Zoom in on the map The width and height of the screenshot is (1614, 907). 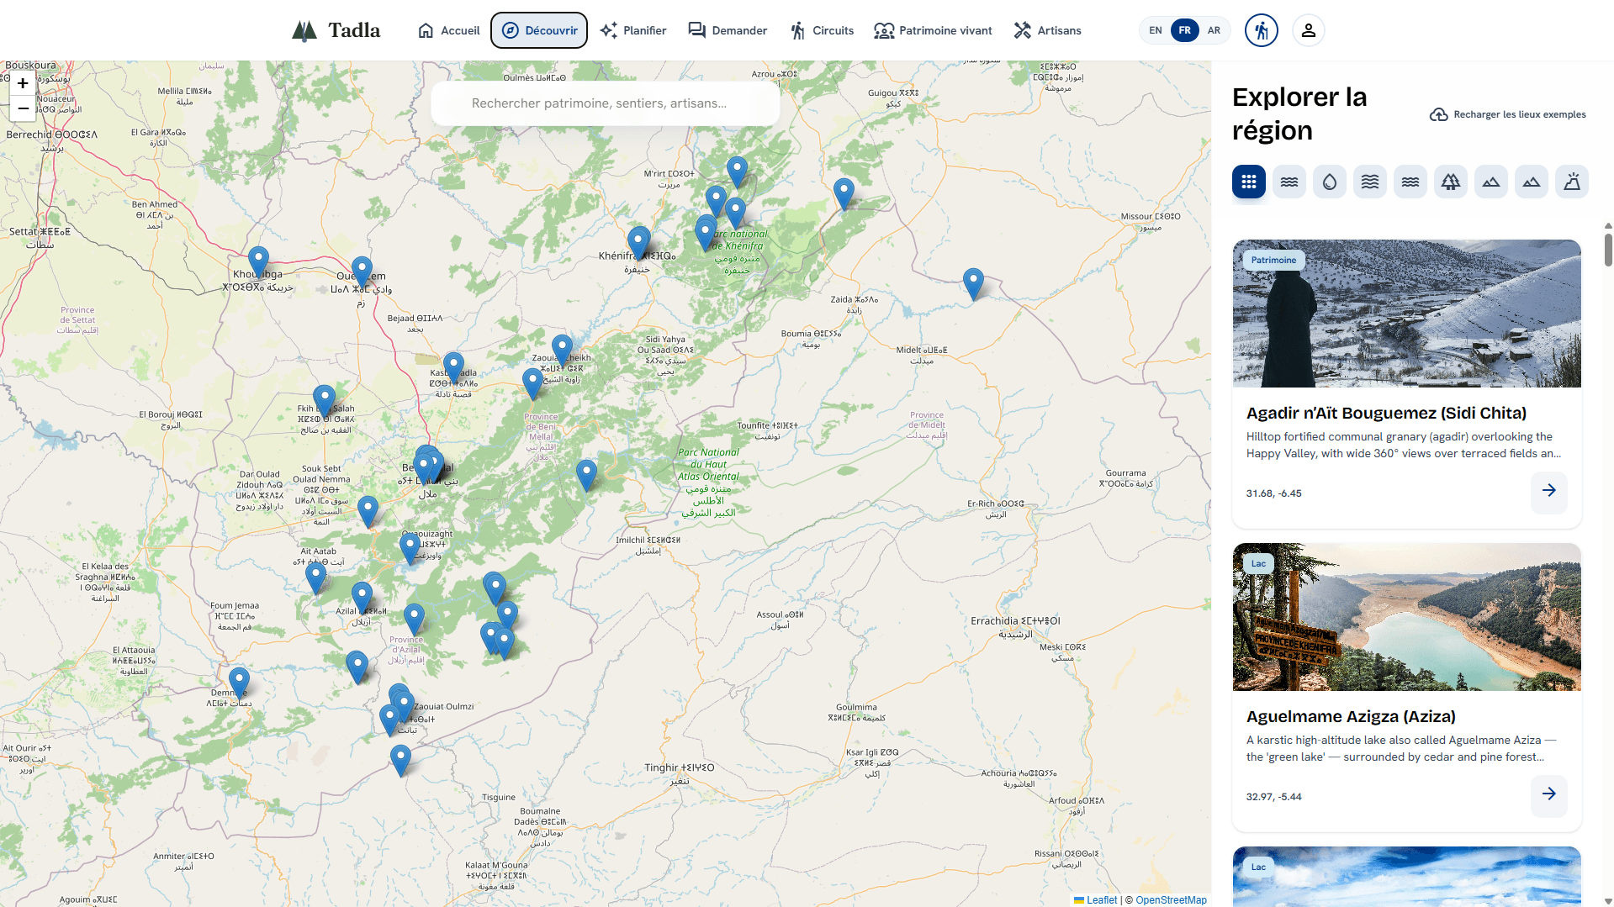23,83
